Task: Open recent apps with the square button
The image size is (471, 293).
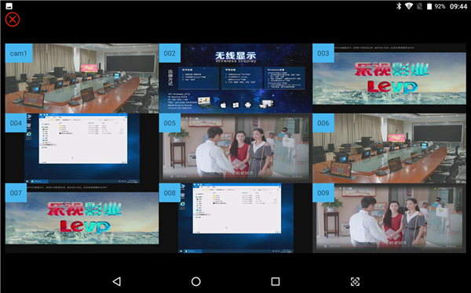Action: pyautogui.click(x=276, y=281)
